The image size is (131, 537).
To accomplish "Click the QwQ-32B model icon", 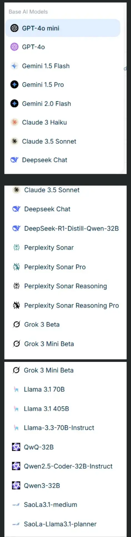I will click(x=16, y=447).
